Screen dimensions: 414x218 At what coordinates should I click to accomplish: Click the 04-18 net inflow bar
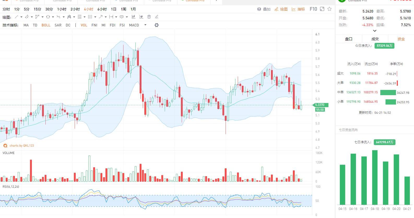click(x=375, y=177)
